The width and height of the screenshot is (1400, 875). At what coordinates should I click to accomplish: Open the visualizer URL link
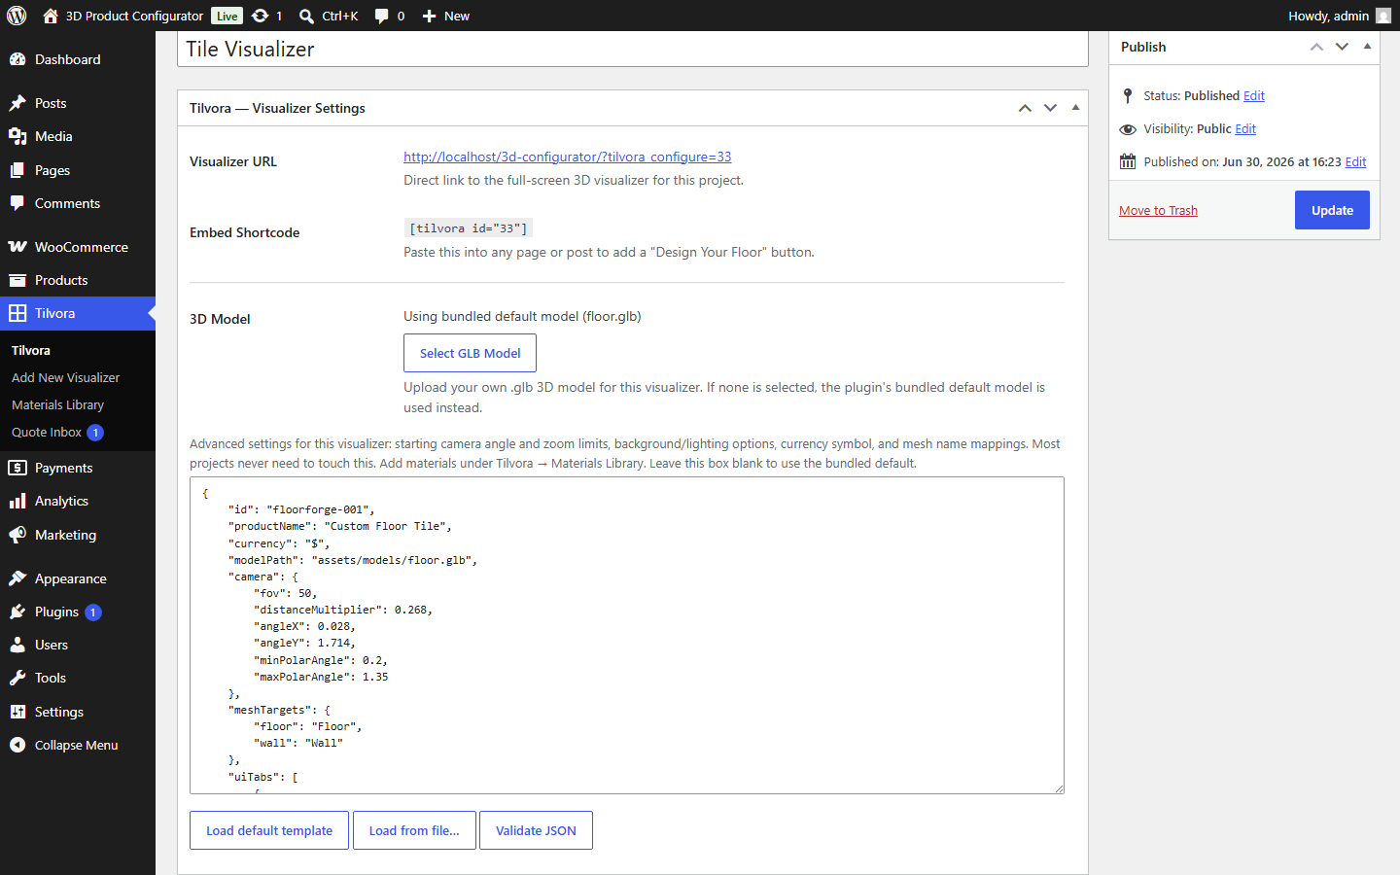click(x=567, y=157)
